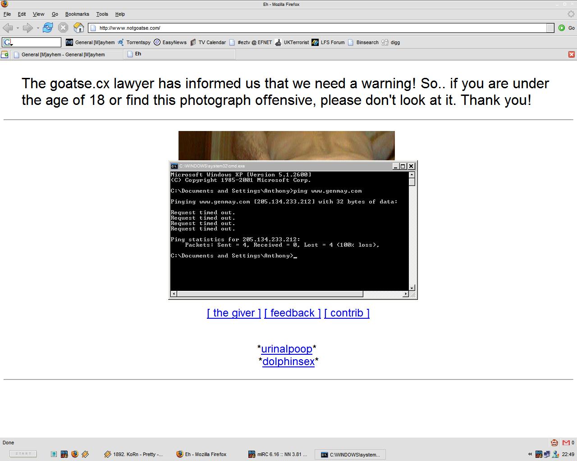Open the LFS Forum bookmark

point(328,42)
